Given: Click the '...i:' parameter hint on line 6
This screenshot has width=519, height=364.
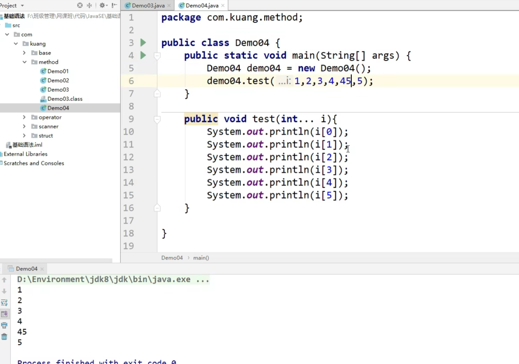Looking at the screenshot, I should pos(284,81).
